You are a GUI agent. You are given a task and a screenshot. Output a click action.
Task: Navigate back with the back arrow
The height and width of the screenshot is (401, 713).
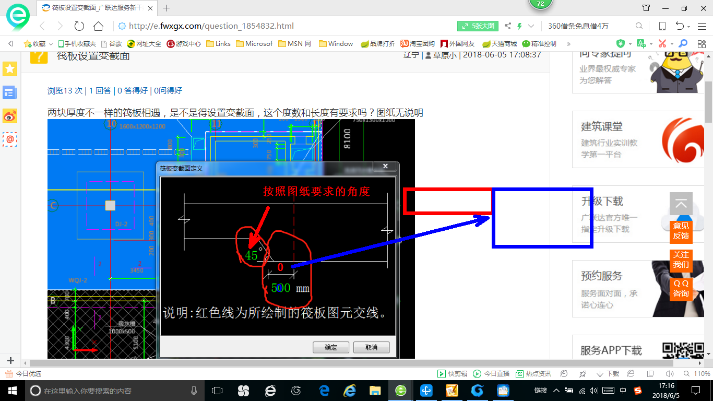click(x=42, y=26)
